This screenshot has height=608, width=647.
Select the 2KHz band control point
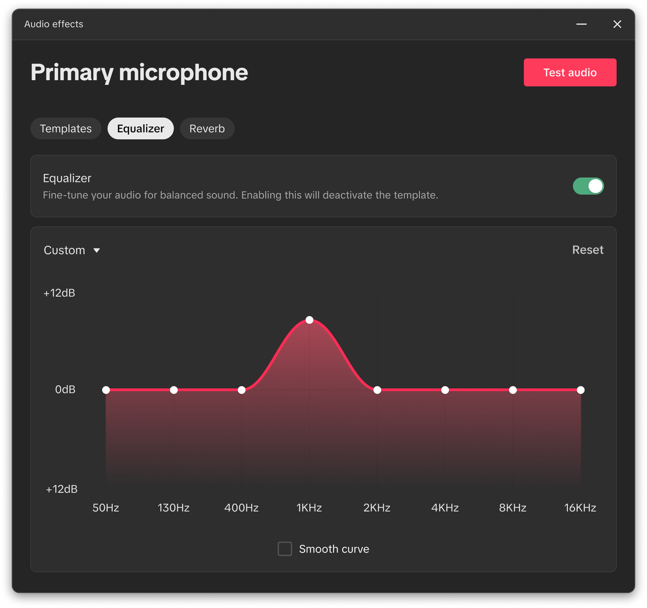pos(377,390)
